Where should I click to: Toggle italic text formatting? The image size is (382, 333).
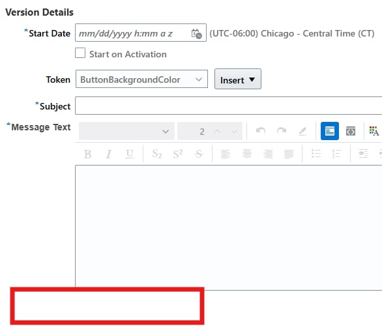[109, 154]
